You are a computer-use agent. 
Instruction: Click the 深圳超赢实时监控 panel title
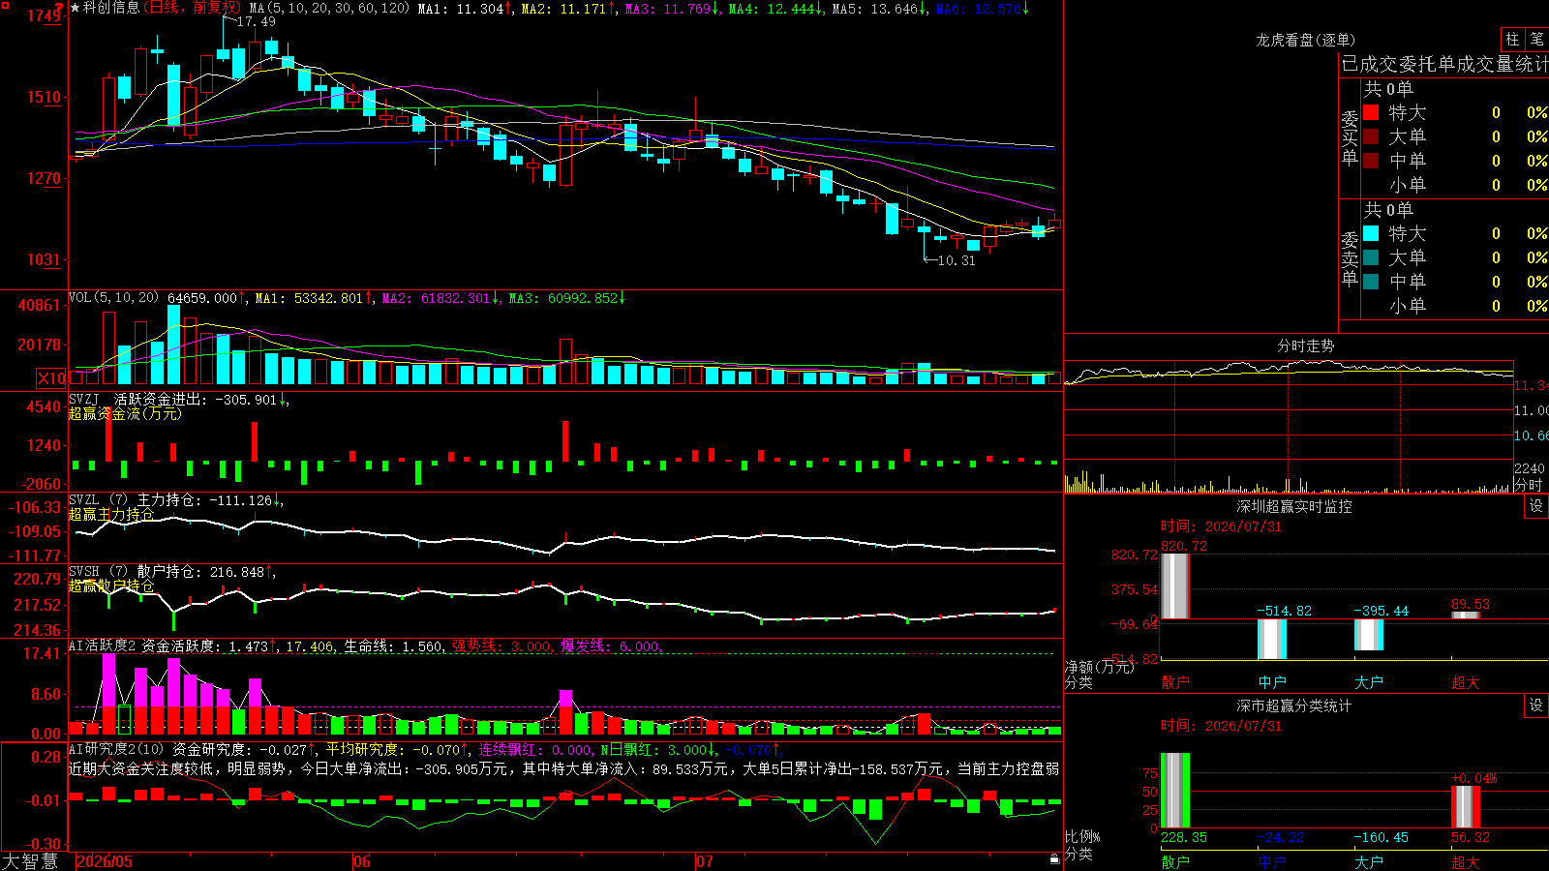coord(1294,506)
